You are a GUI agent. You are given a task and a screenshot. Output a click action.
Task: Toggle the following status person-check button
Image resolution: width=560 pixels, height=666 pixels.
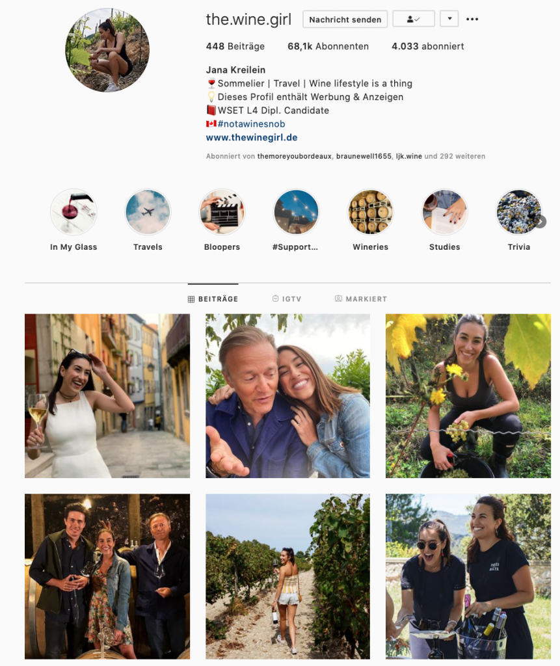414,19
